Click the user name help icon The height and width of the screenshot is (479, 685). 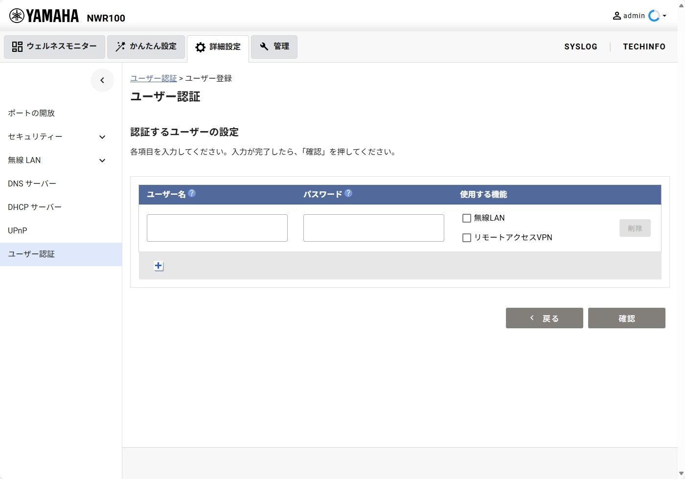pyautogui.click(x=192, y=193)
